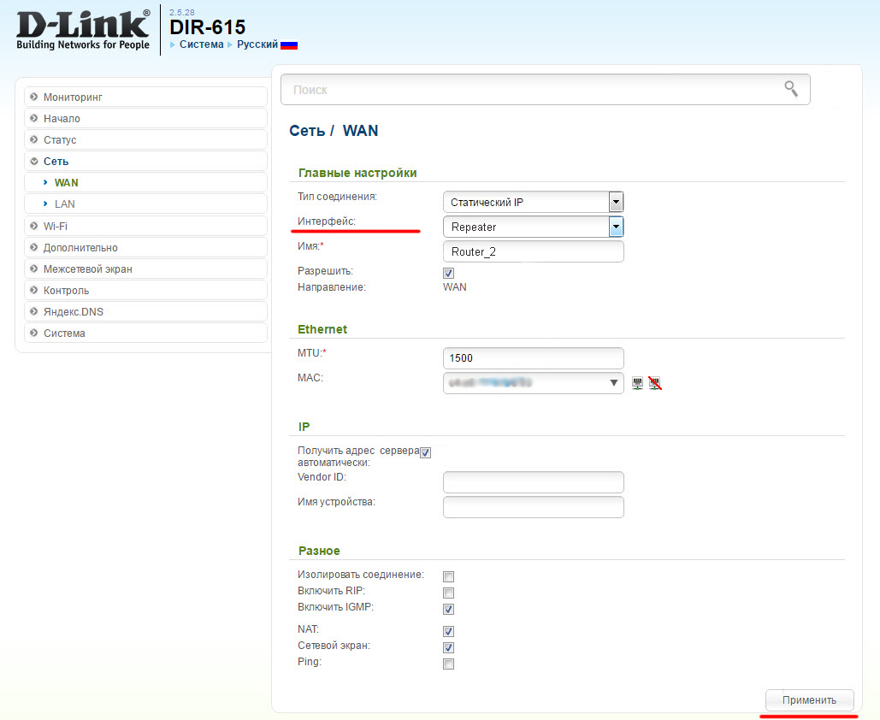Select WAN submenu item
This screenshot has width=880, height=720.
click(x=146, y=182)
